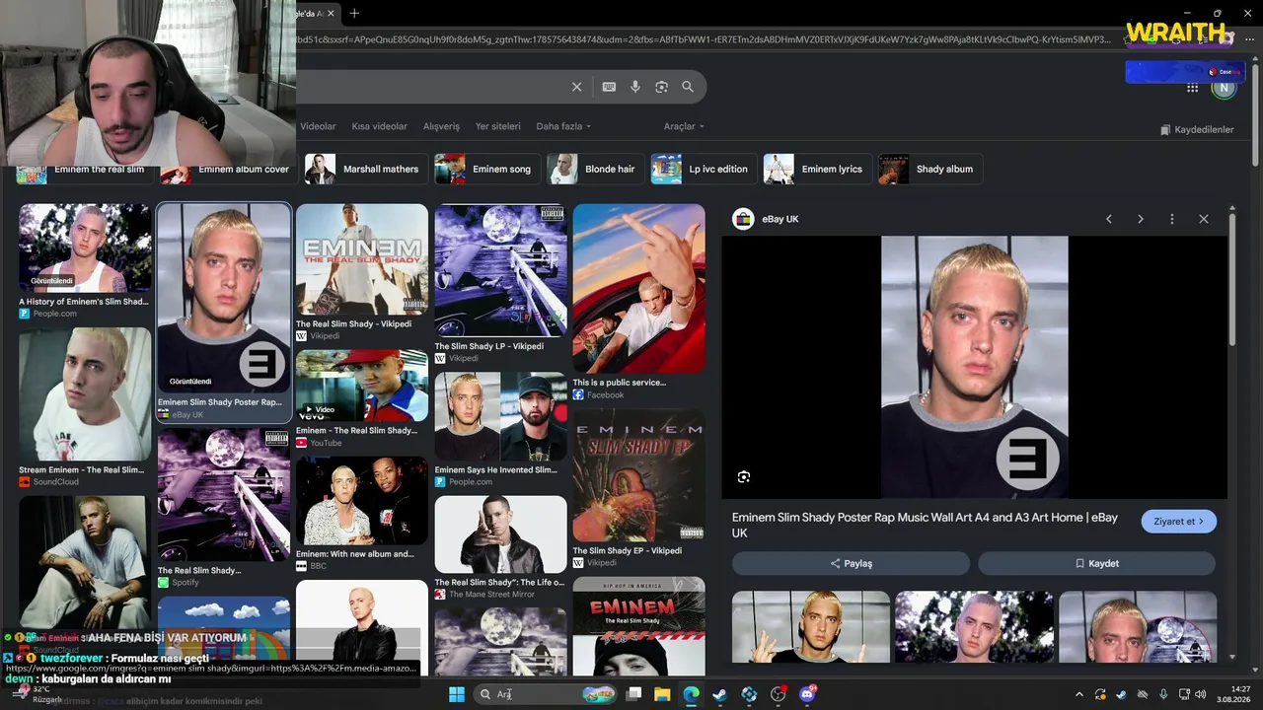Open the YouTube 'Eminem - The Real Slim Shady' video
This screenshot has width=1263, height=710.
pyautogui.click(x=362, y=386)
